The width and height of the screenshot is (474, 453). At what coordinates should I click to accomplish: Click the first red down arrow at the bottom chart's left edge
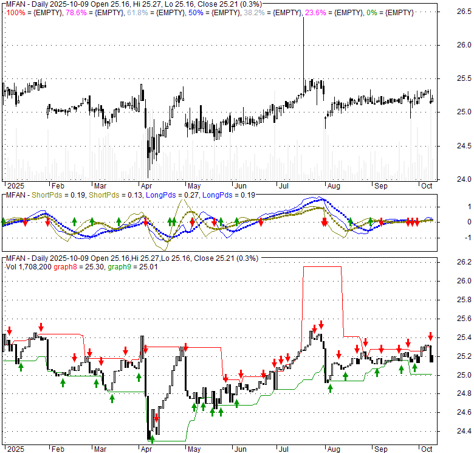[9, 330]
